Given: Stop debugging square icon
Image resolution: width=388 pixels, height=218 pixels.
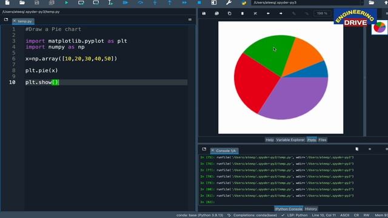Looking at the screenshot, I should [x=199, y=2].
